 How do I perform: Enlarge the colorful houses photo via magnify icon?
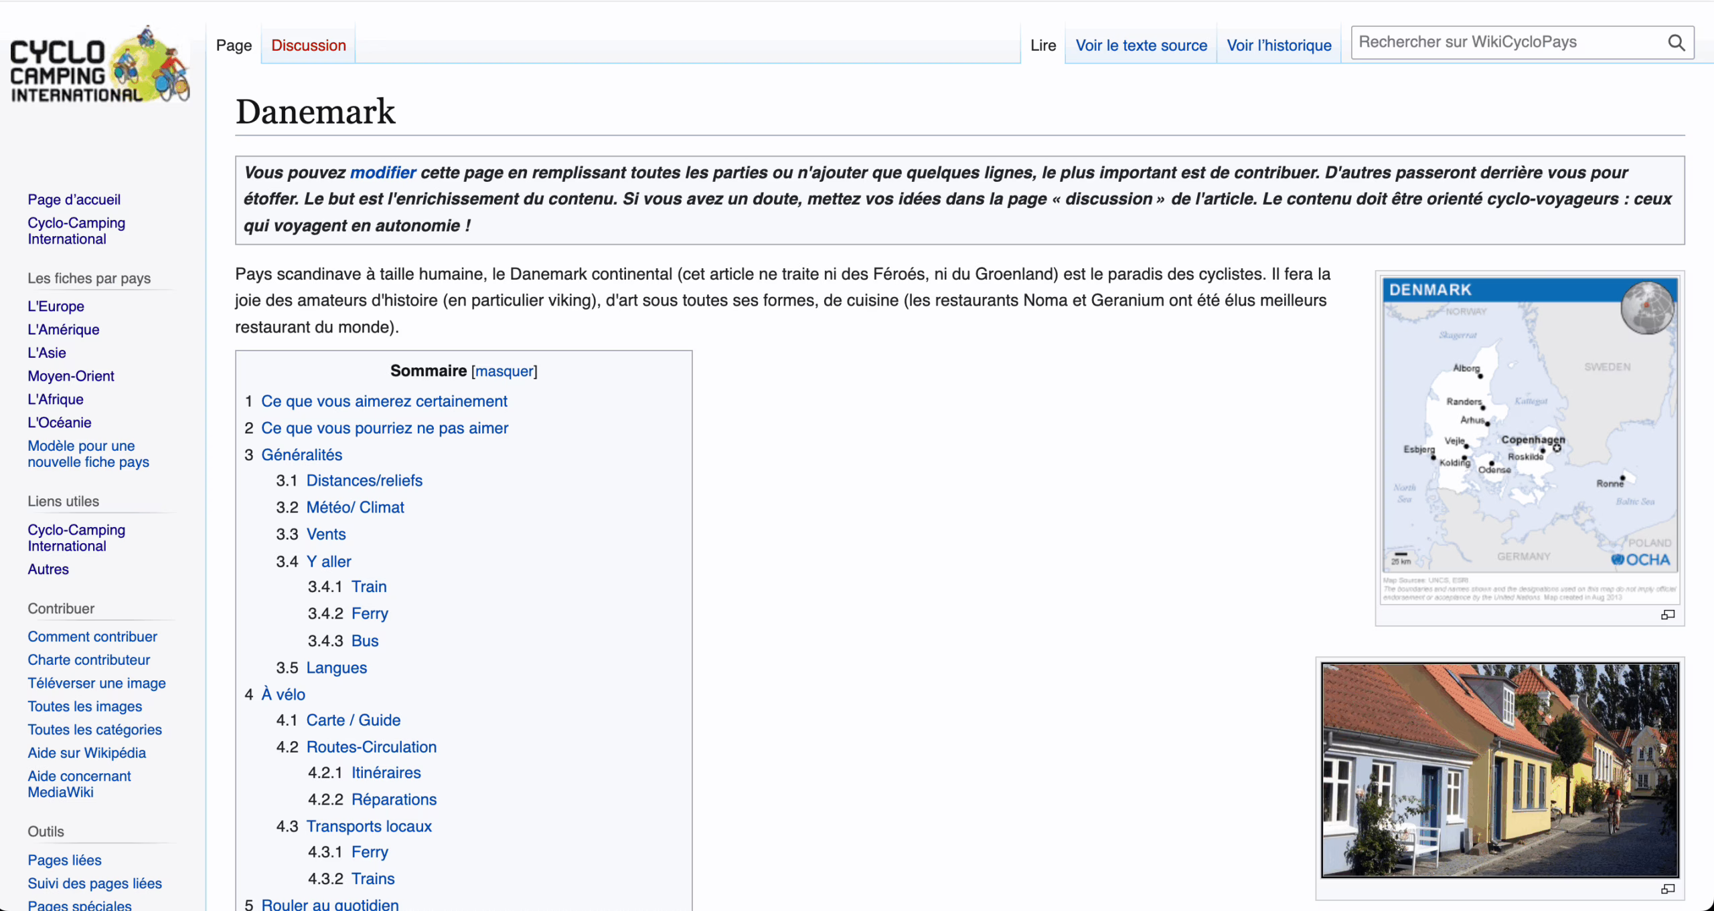(x=1667, y=889)
